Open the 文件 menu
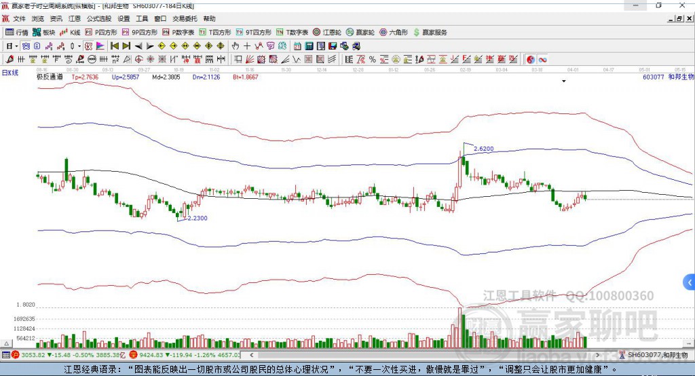The height and width of the screenshot is (376, 695). coord(20,18)
